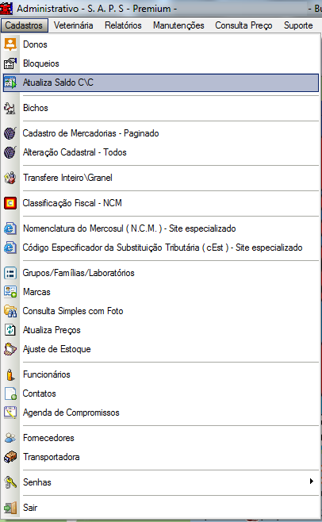Open the Veterinária menu
The width and height of the screenshot is (322, 522).
click(73, 25)
